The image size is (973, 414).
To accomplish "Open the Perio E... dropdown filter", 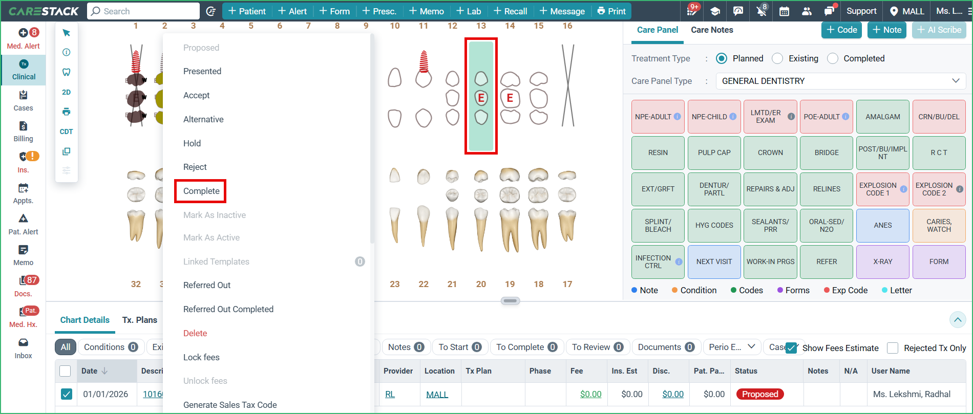I will pyautogui.click(x=731, y=347).
